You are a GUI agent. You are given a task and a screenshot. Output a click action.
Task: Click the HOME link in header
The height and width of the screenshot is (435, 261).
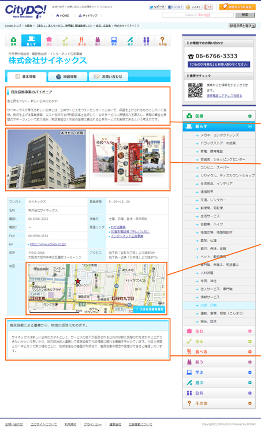(63, 16)
